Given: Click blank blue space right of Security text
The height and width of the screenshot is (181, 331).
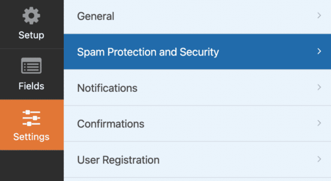Looking at the screenshot, I should pyautogui.click(x=267, y=52).
